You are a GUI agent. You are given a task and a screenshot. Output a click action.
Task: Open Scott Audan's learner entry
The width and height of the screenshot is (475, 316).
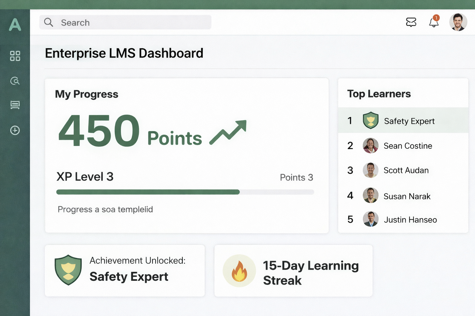pyautogui.click(x=406, y=170)
